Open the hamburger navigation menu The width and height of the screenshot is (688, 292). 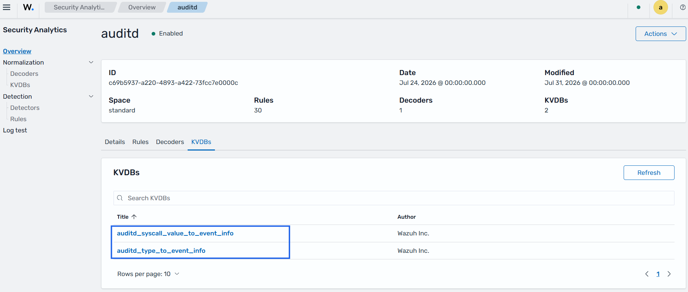(x=7, y=7)
